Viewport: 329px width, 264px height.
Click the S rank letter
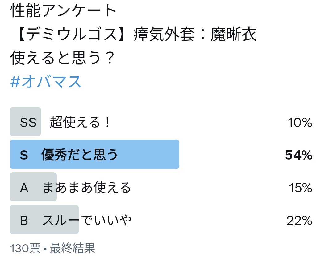[24, 155]
